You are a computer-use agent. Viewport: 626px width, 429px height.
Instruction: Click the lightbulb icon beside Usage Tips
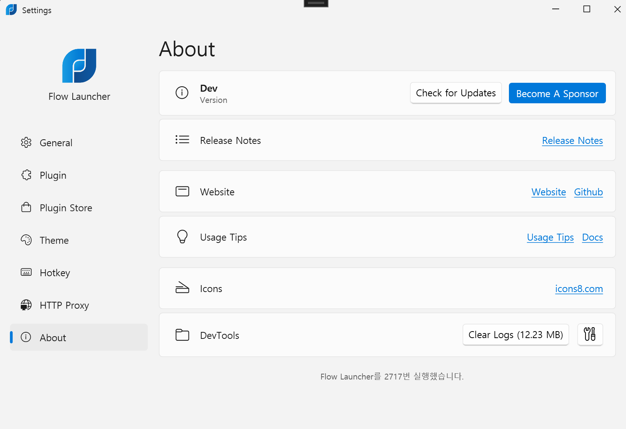pos(182,236)
